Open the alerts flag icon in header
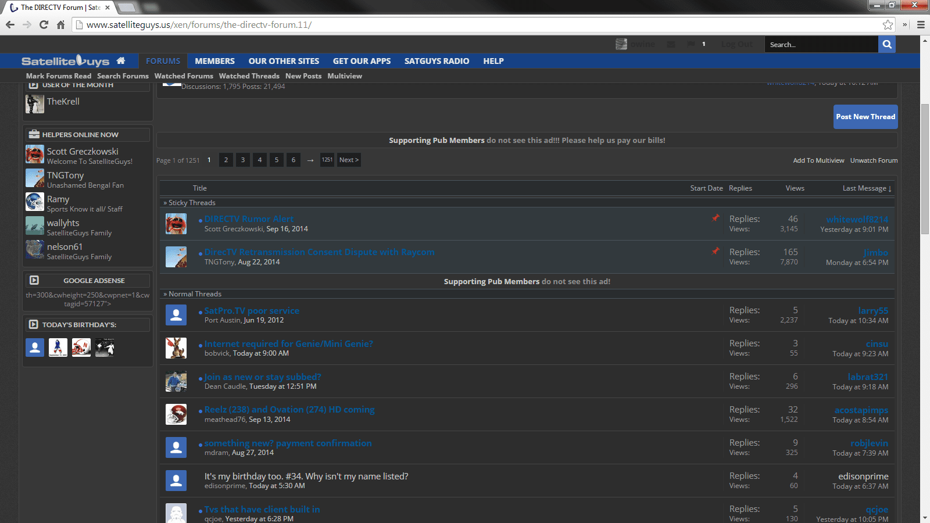930x523 pixels. pyautogui.click(x=691, y=44)
